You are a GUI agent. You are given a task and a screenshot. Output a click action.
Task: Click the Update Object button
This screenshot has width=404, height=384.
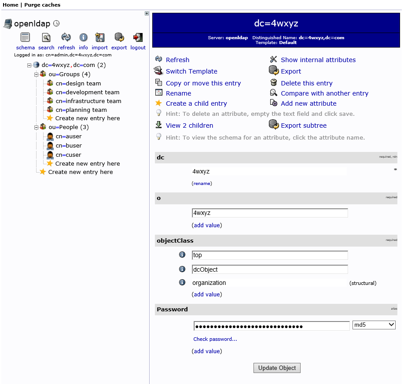coord(277,368)
